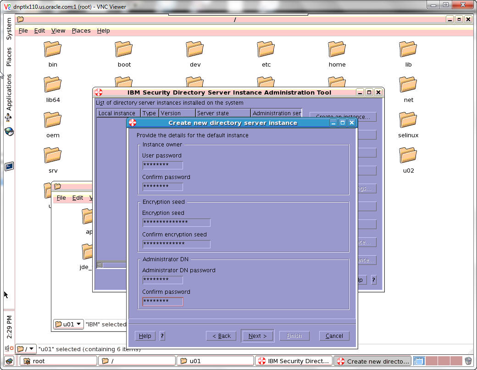Click the Type column header
The height and width of the screenshot is (370, 477).
click(x=150, y=113)
